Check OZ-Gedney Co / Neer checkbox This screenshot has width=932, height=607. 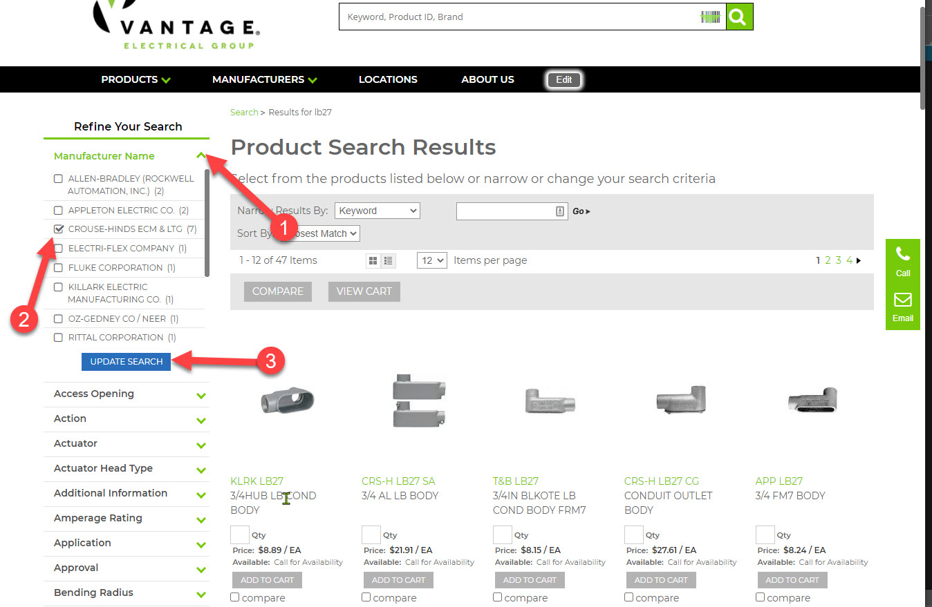tap(59, 319)
